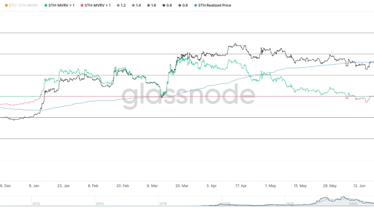This screenshot has height=210, width=374.
Task: Click 2016 on the range navigator
Action: coord(163,204)
